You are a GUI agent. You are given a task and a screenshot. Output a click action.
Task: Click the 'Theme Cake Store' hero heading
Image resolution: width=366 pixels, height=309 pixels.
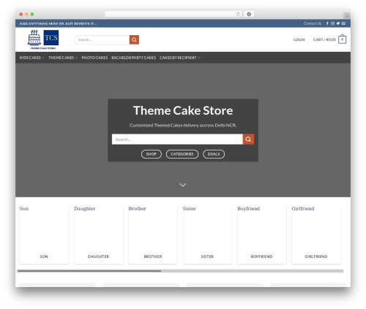(x=183, y=110)
